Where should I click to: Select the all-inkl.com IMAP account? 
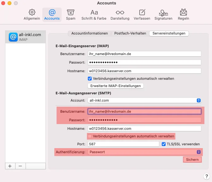click(x=25, y=37)
